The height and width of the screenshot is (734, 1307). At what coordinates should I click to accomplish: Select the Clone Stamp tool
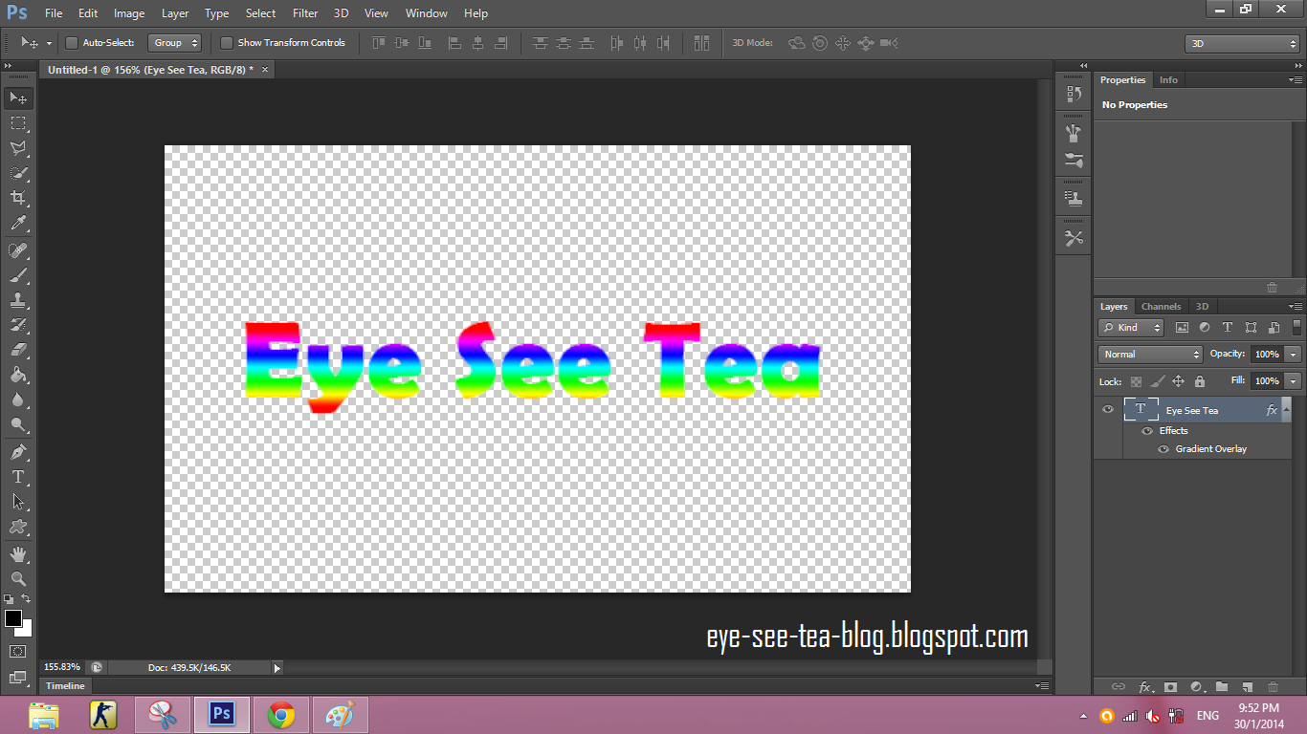(x=18, y=300)
